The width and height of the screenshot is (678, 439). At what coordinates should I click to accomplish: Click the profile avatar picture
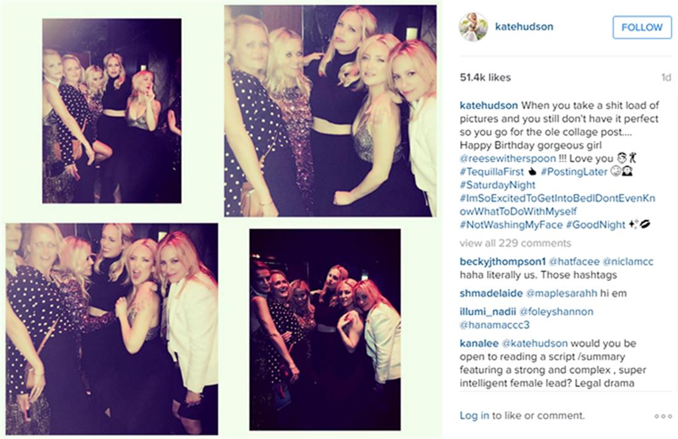(x=473, y=27)
